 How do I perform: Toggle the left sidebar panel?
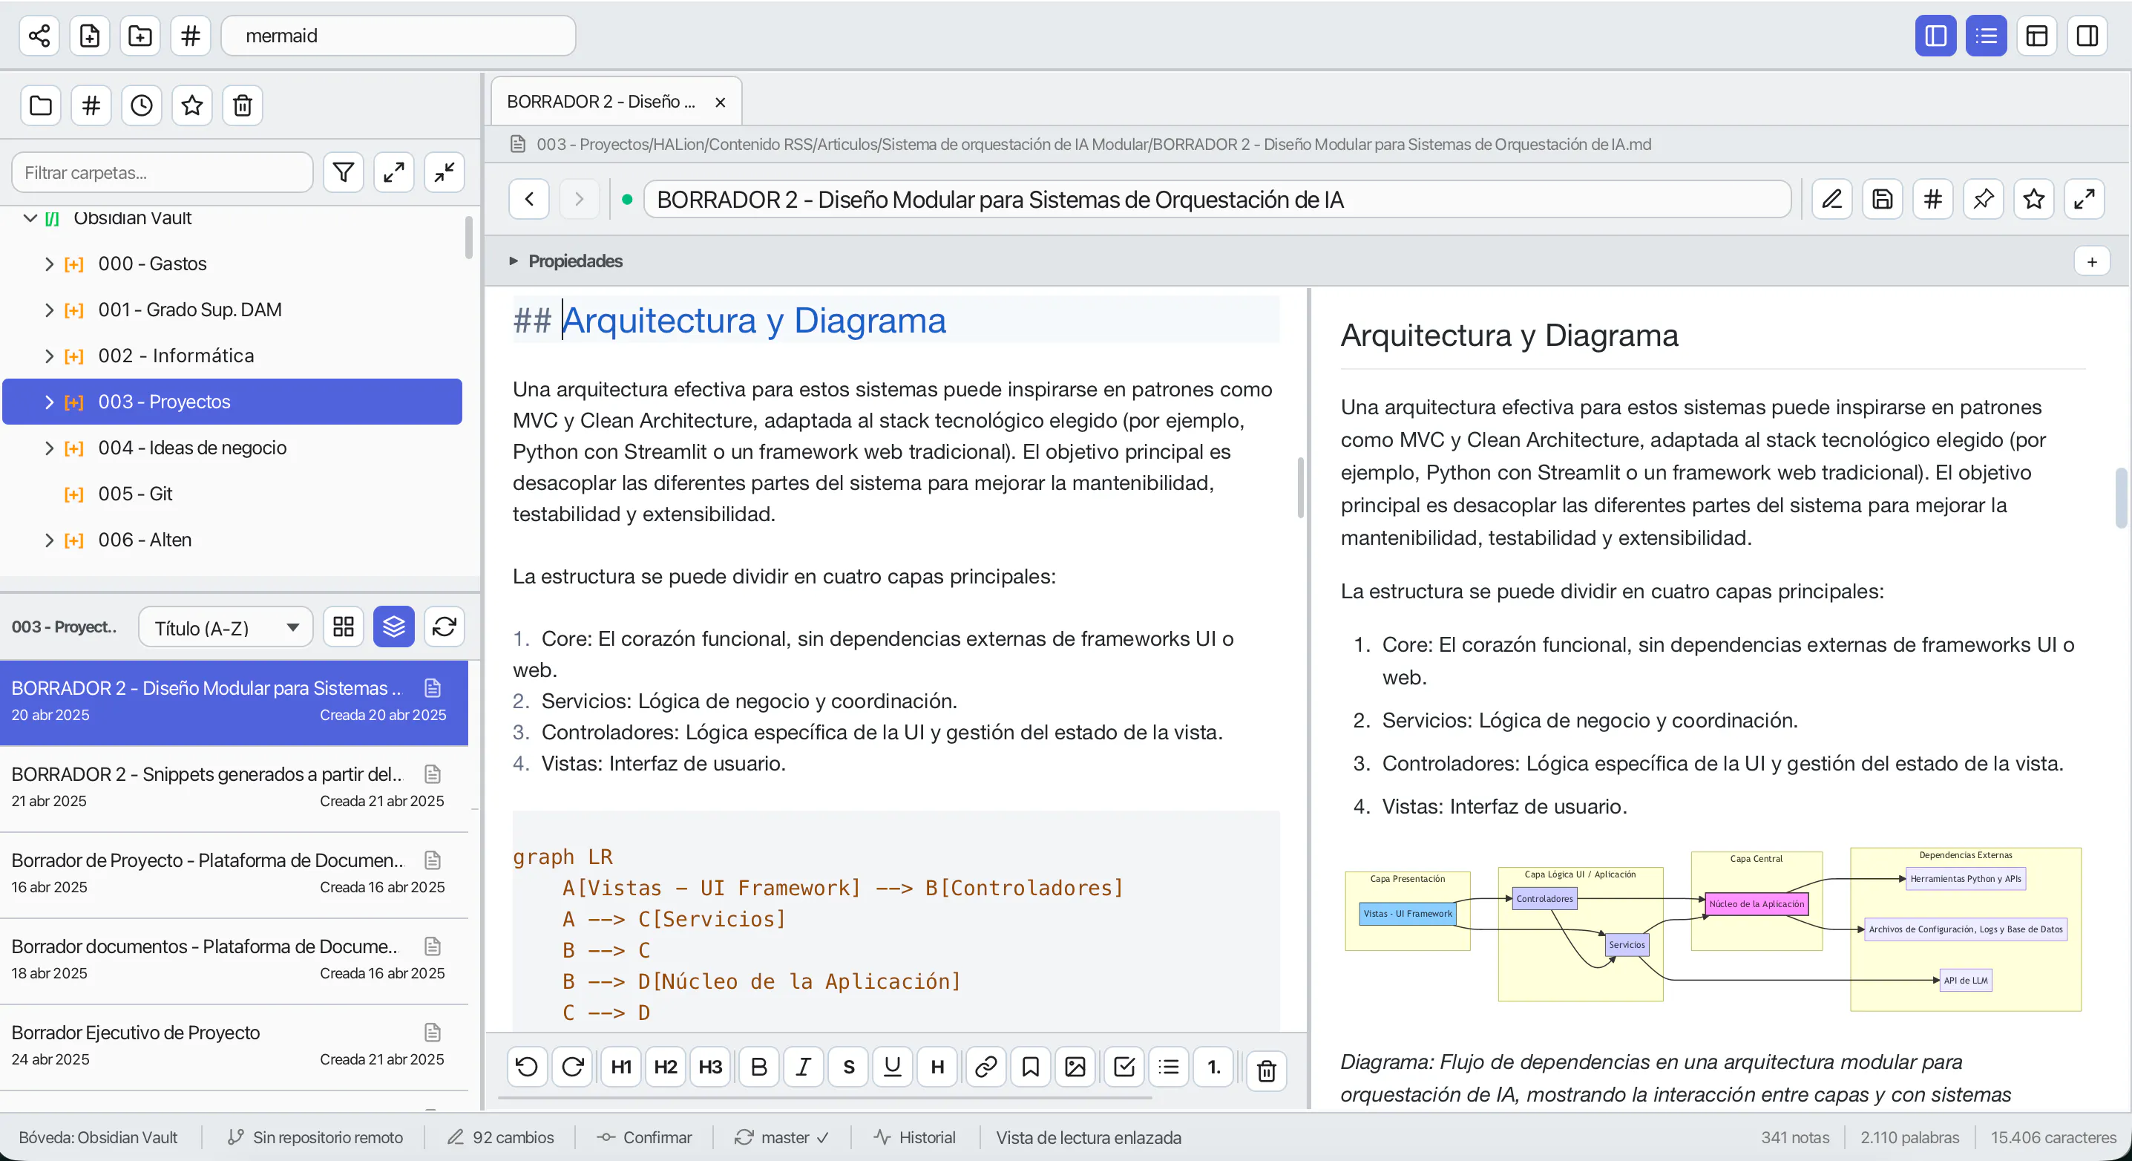tap(1936, 36)
